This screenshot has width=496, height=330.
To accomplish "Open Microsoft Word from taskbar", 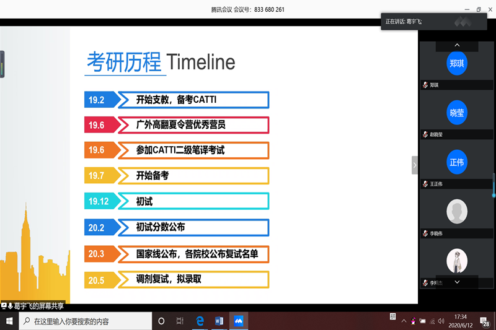I will (219, 321).
